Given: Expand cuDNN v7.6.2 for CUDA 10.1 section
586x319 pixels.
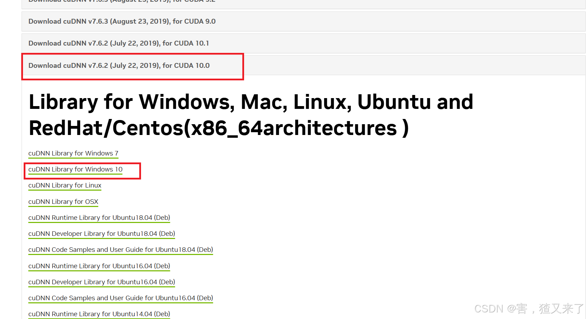Looking at the screenshot, I should [303, 43].
